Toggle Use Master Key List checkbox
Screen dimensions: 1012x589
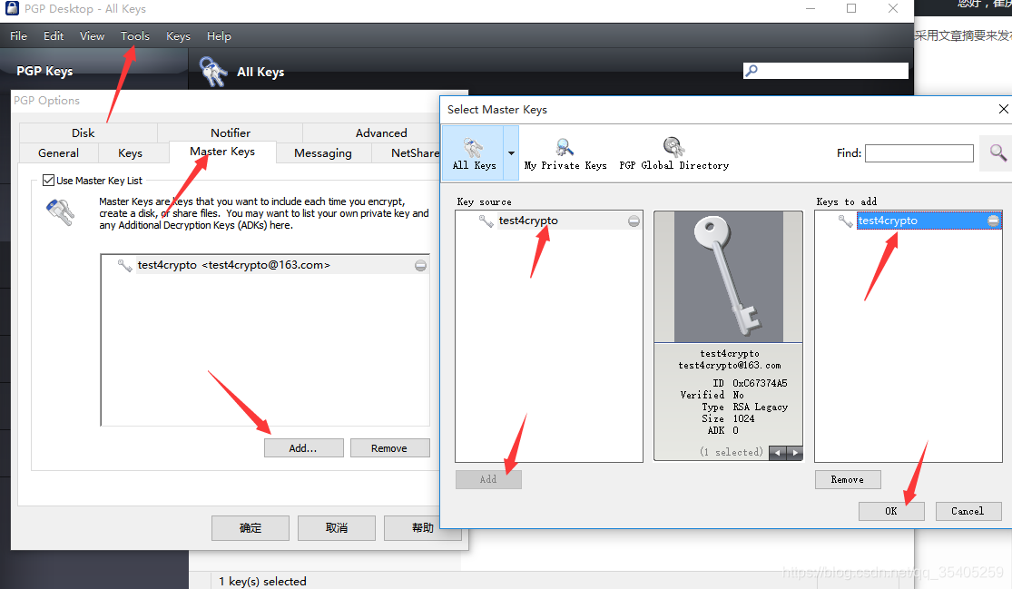point(48,180)
